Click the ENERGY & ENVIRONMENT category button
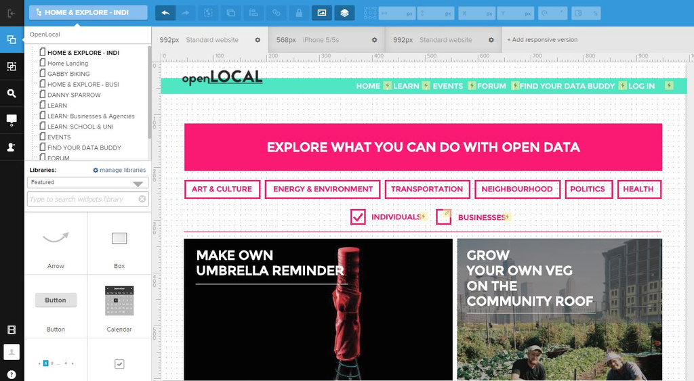This screenshot has height=381, width=694. (323, 189)
